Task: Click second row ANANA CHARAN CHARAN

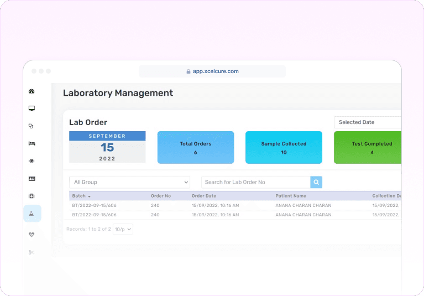Action: click(x=303, y=215)
